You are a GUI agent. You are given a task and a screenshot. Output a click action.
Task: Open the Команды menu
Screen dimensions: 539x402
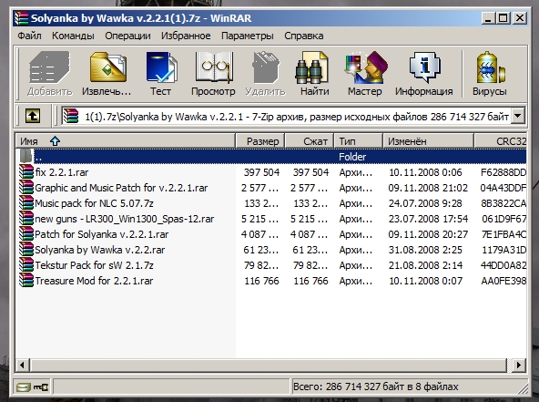coord(73,36)
